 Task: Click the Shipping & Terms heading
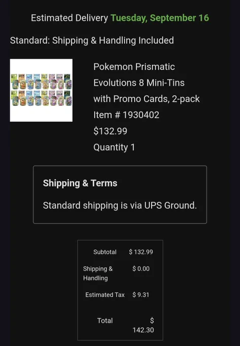coord(80,183)
